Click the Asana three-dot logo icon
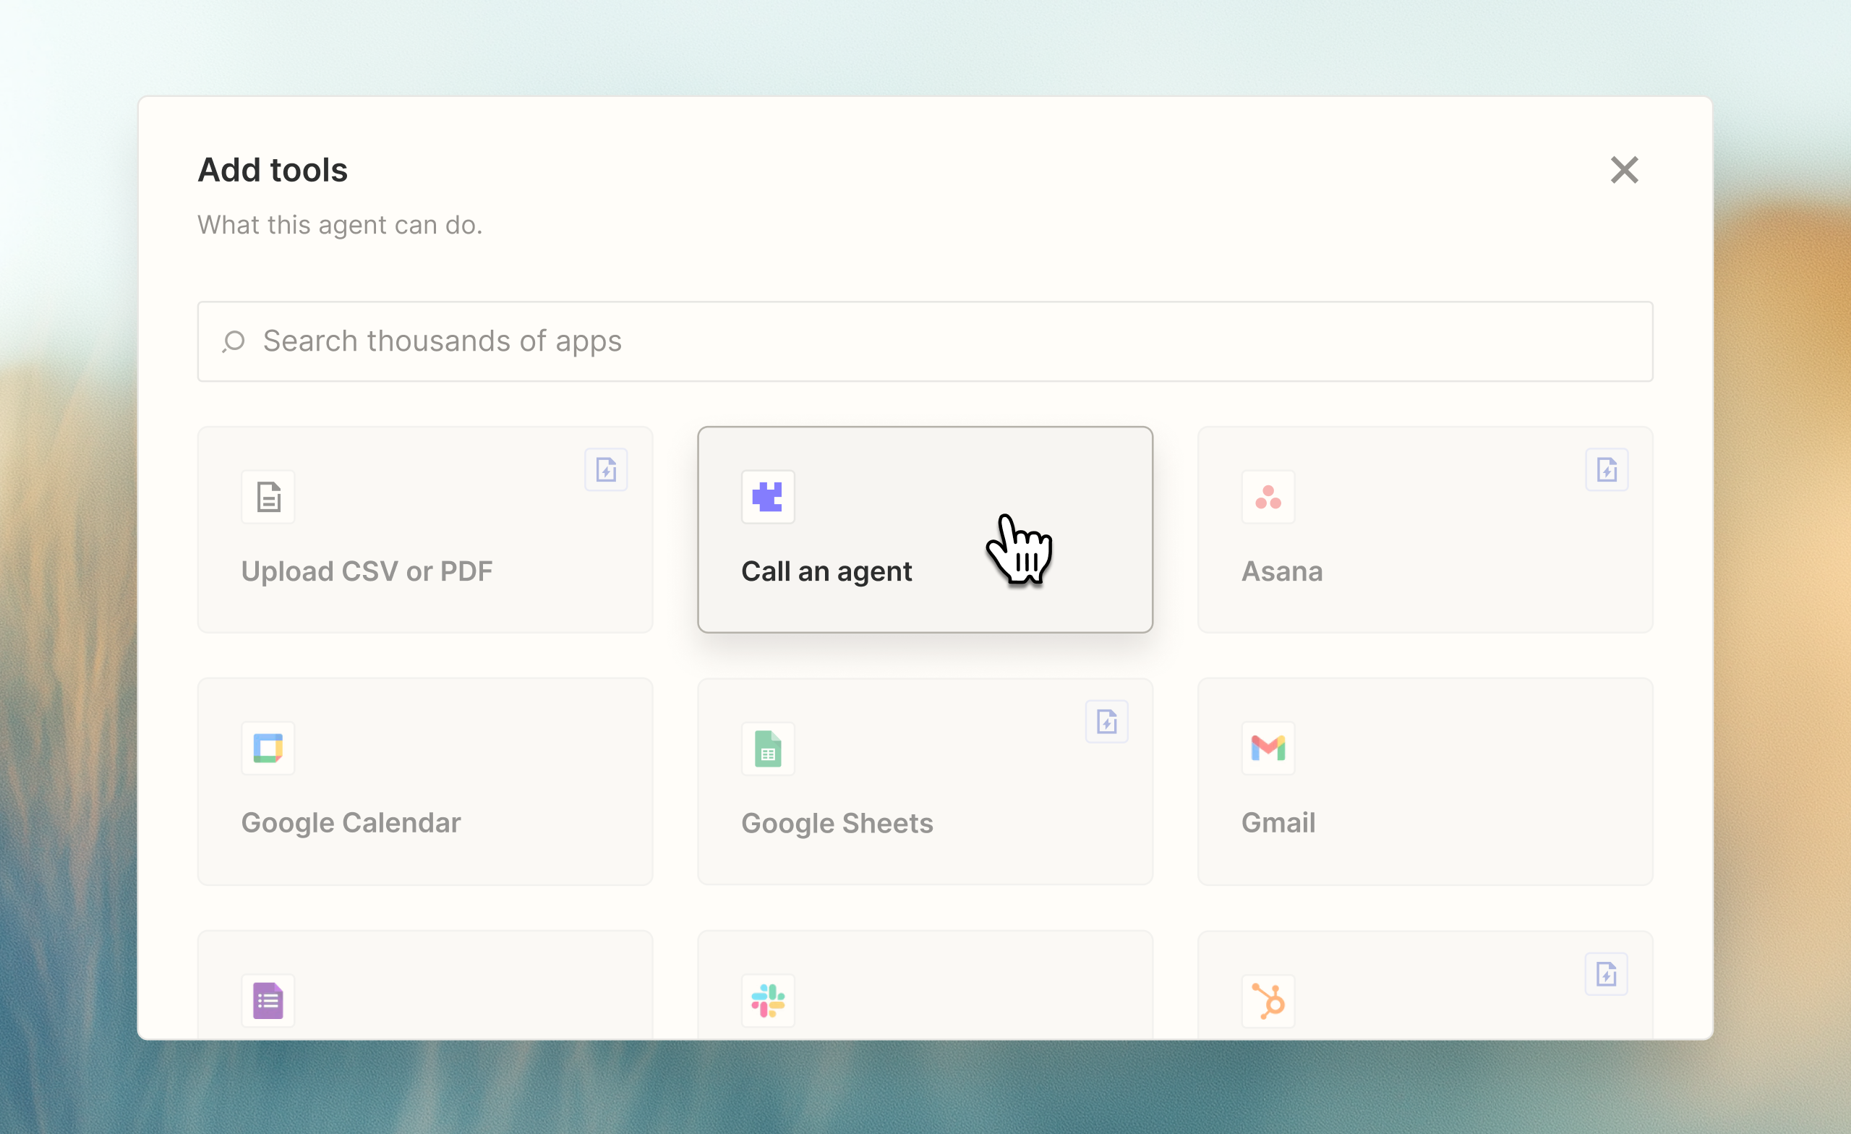Viewport: 1851px width, 1134px height. (x=1268, y=497)
